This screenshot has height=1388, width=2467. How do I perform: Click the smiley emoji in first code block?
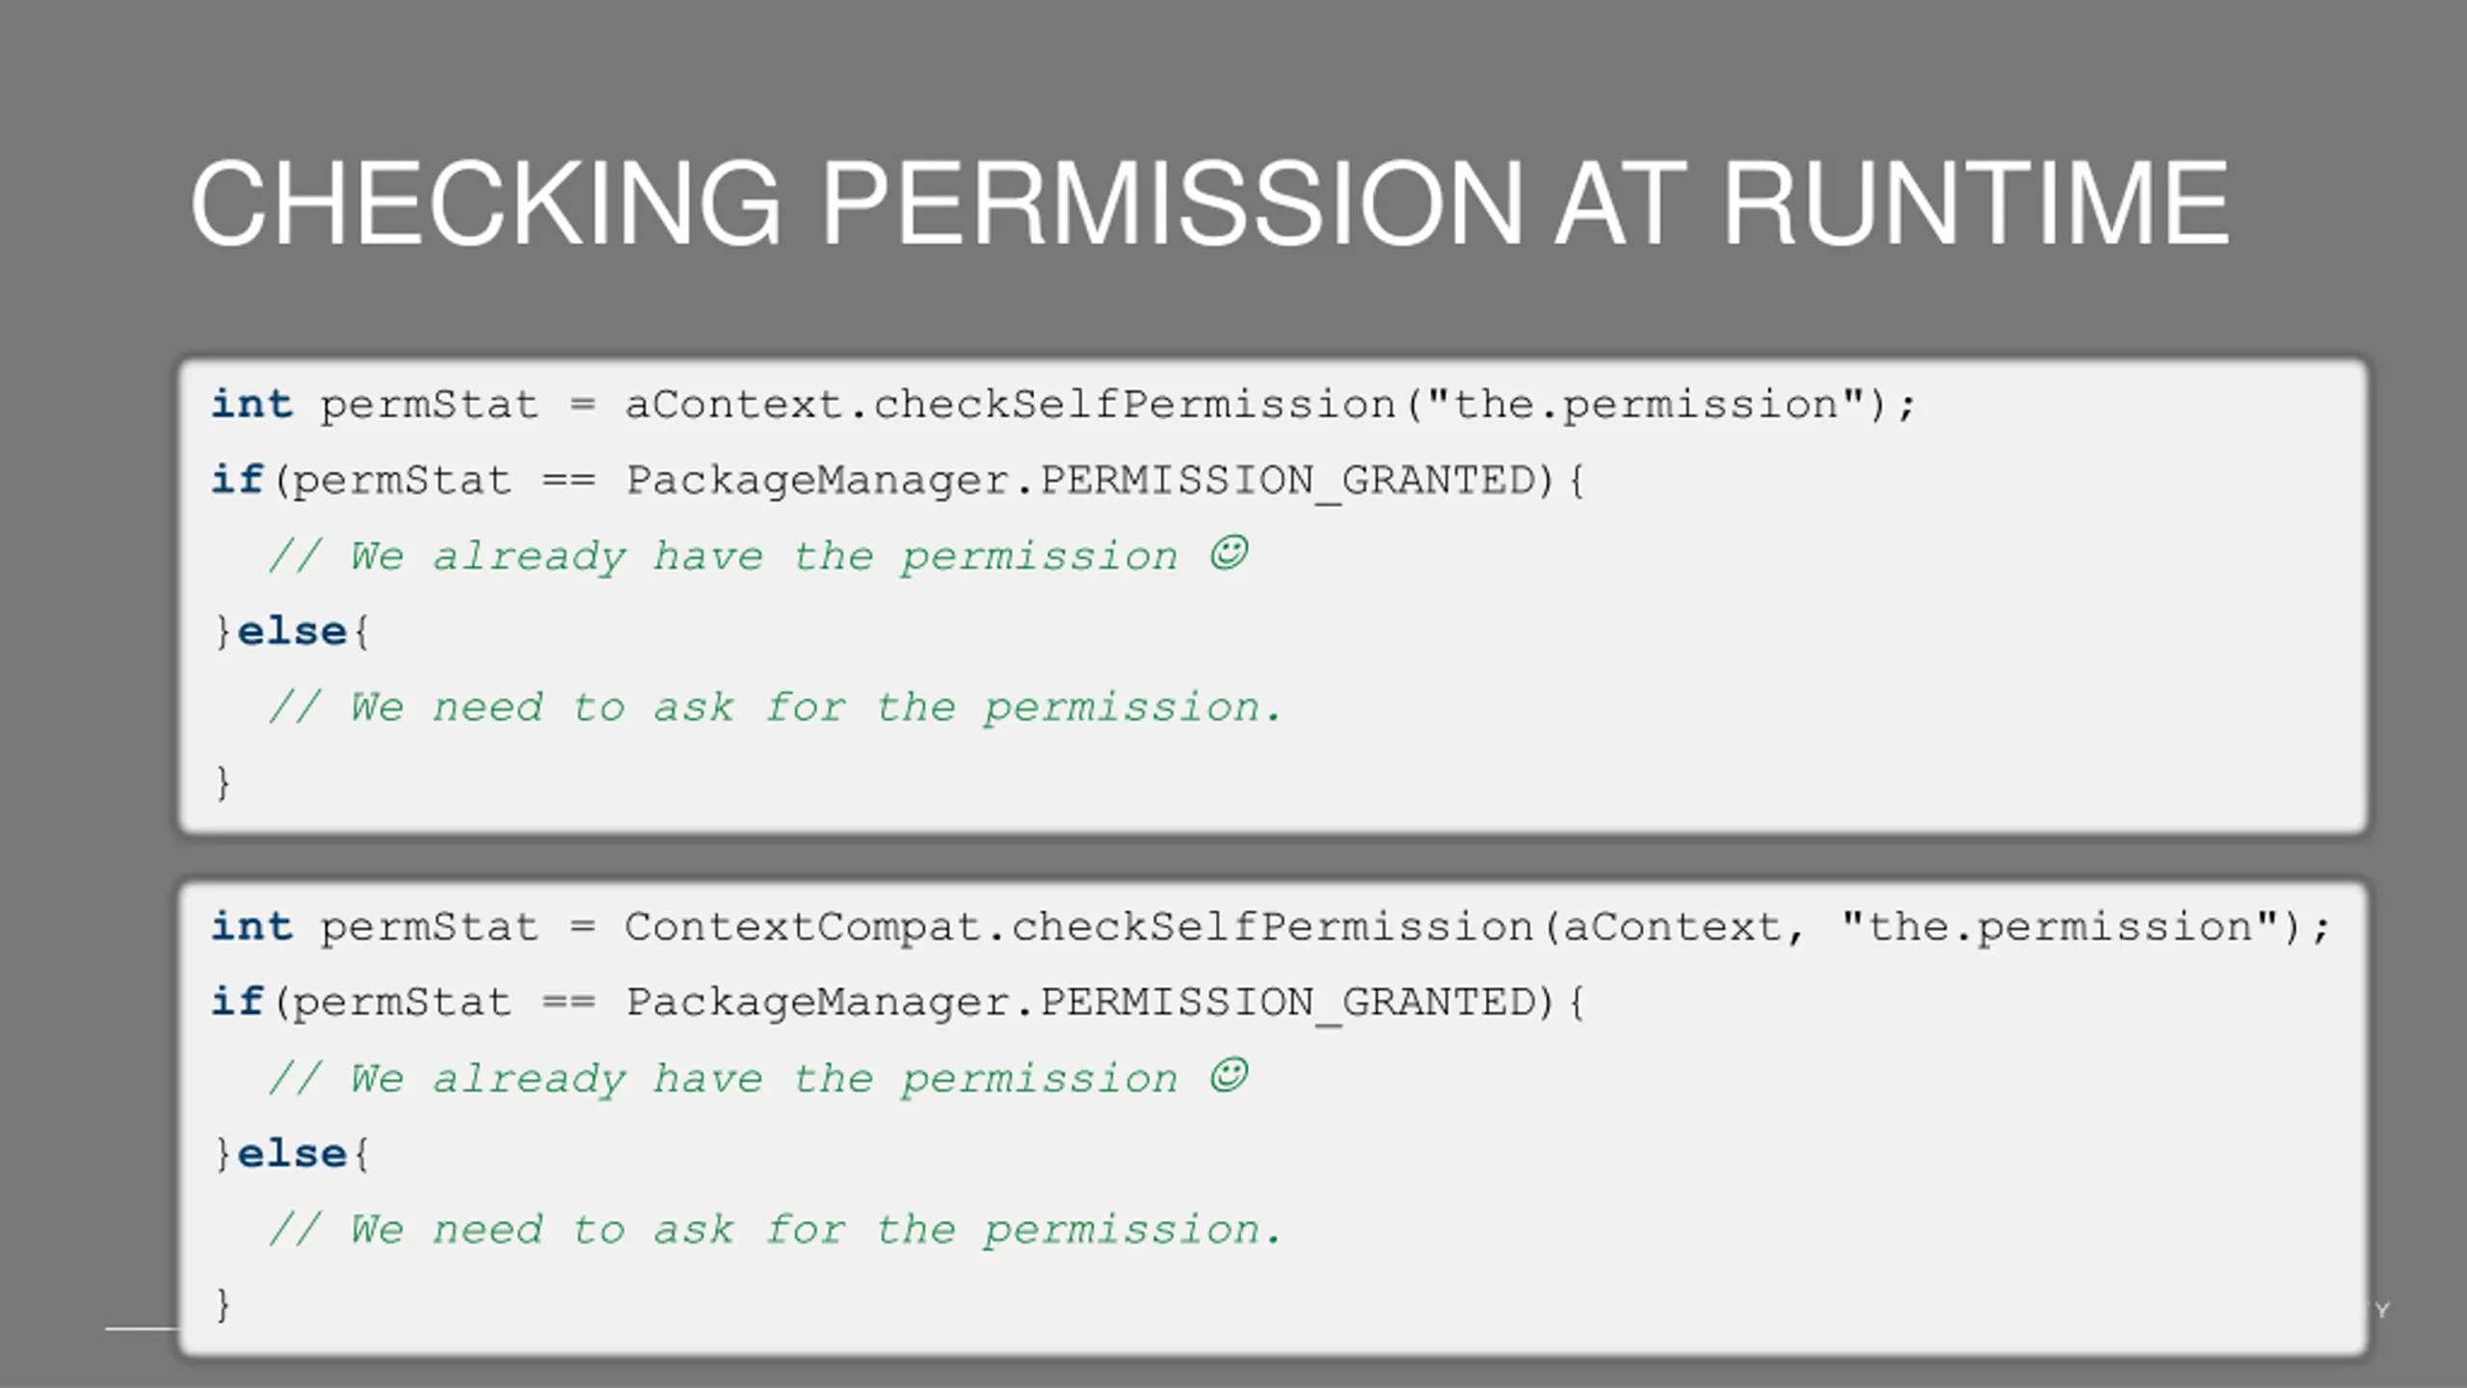click(x=1229, y=553)
